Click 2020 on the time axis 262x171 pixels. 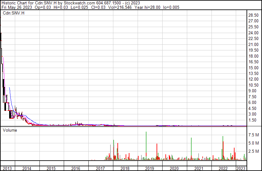(175, 168)
